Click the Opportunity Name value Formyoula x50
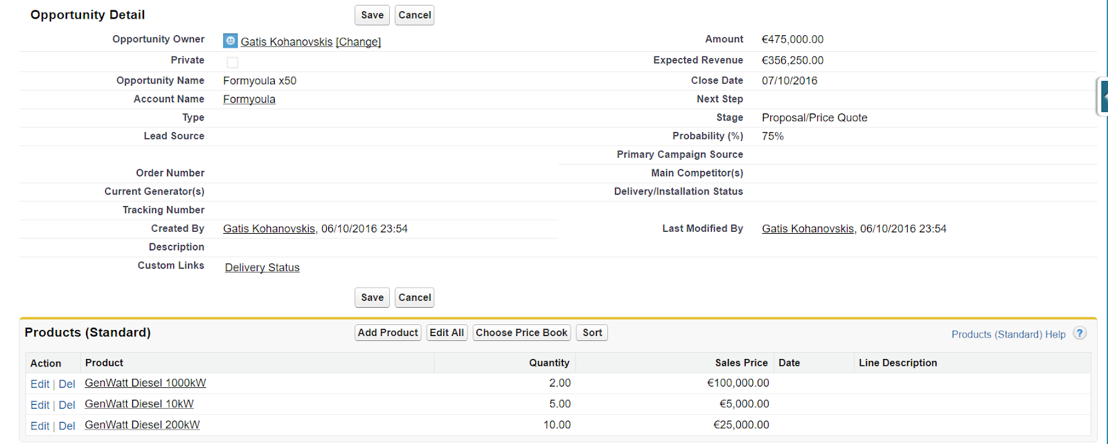 point(260,81)
